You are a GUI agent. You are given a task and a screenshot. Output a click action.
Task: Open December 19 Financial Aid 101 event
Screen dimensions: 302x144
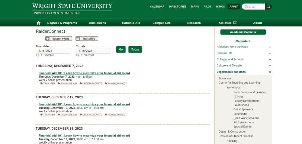[84, 136]
